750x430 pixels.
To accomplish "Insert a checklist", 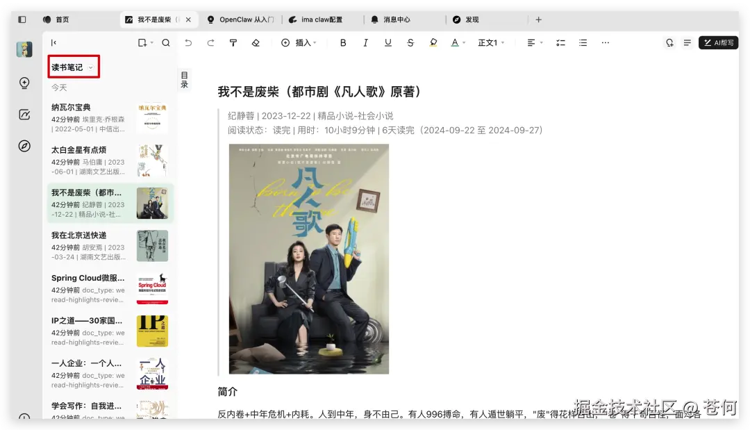I will pos(560,42).
